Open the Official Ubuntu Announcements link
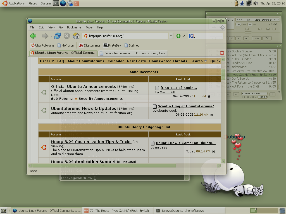 point(84,87)
